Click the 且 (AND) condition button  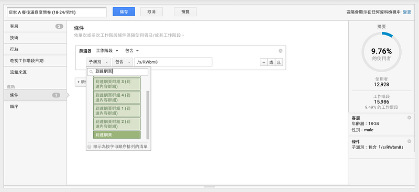pos(279,62)
